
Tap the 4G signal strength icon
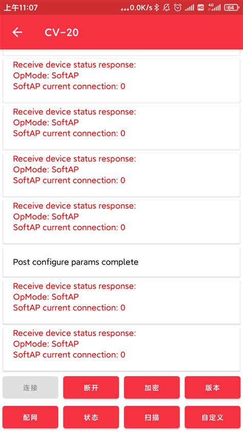point(214,7)
